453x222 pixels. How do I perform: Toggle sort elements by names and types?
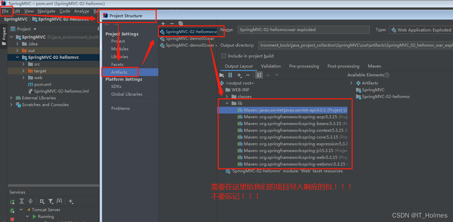pyautogui.click(x=259, y=75)
